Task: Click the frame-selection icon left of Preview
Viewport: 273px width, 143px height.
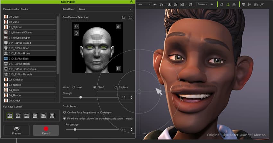Action: [x=190, y=4]
